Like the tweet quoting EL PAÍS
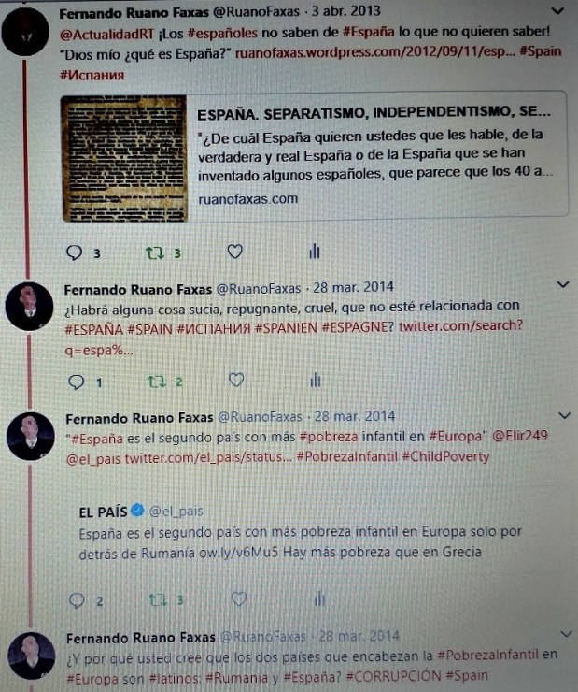The height and width of the screenshot is (692, 578). [x=238, y=598]
